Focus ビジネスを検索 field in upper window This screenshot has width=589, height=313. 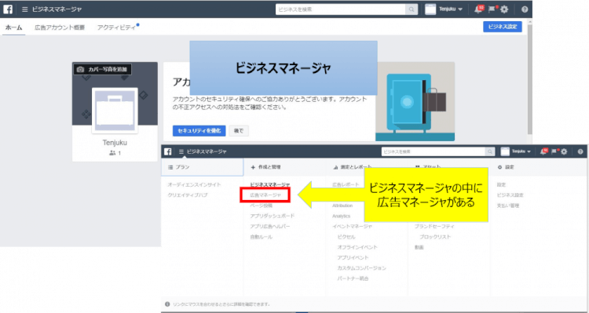(x=341, y=9)
